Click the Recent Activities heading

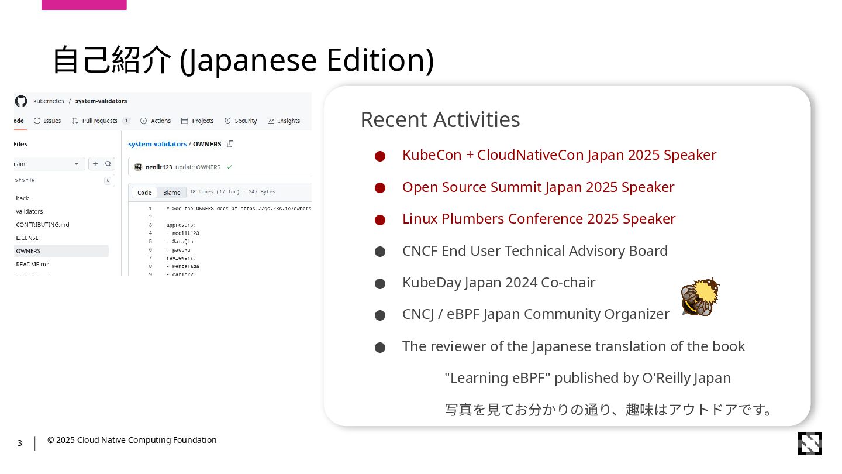tap(440, 119)
